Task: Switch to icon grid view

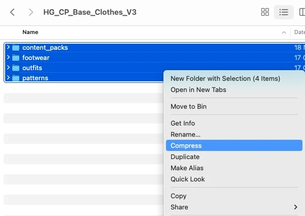Action: pyautogui.click(x=265, y=12)
